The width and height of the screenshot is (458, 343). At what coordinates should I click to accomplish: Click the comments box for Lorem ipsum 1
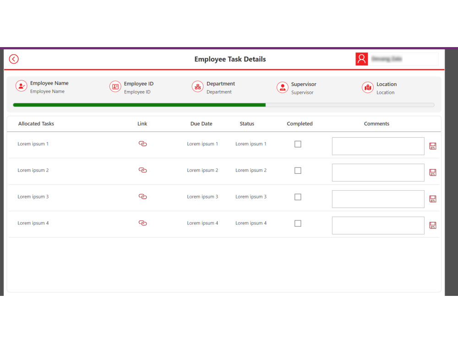pyautogui.click(x=378, y=146)
